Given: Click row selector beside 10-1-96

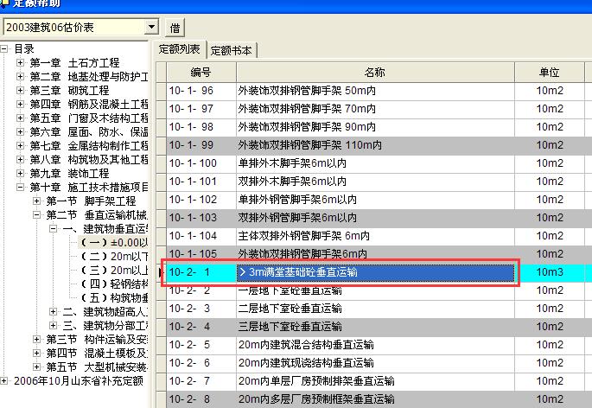Looking at the screenshot, I should (x=162, y=91).
